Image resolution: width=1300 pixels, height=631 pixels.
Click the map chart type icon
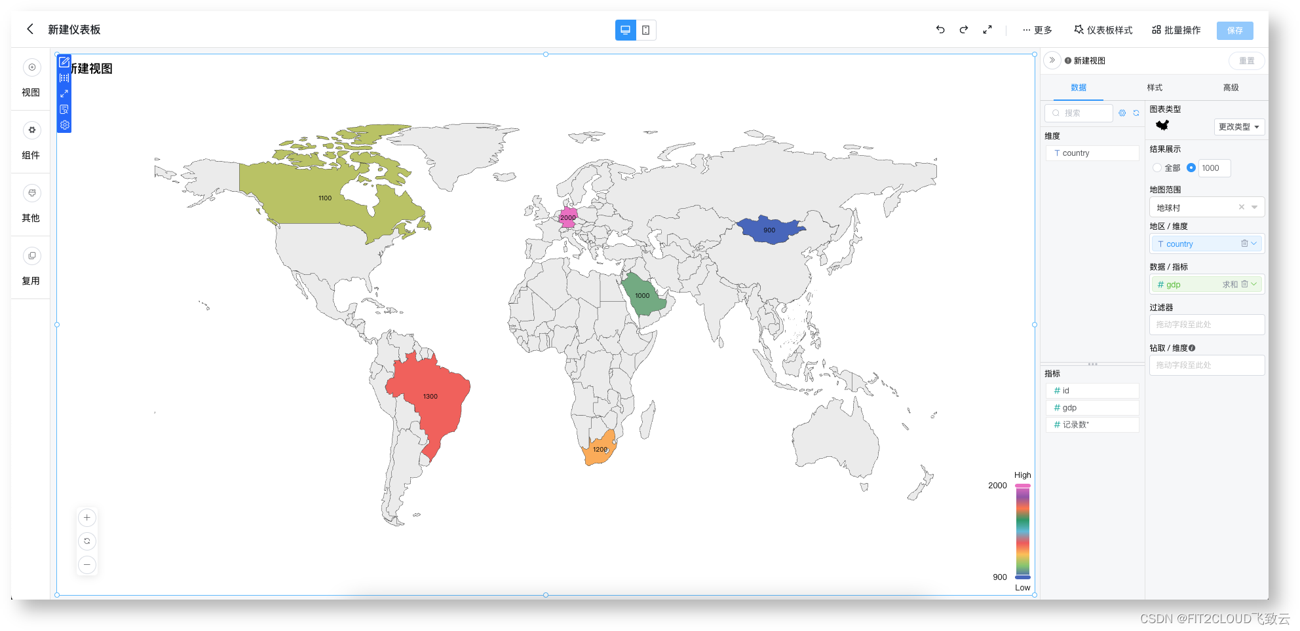coord(1162,125)
